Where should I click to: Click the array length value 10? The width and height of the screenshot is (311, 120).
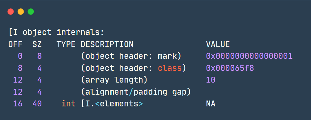(211, 80)
